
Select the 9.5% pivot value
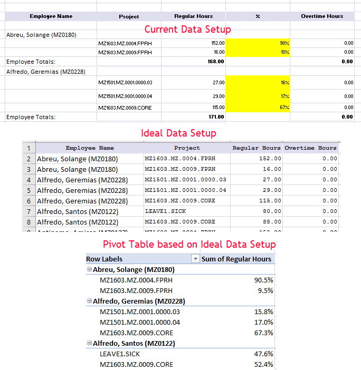click(265, 290)
